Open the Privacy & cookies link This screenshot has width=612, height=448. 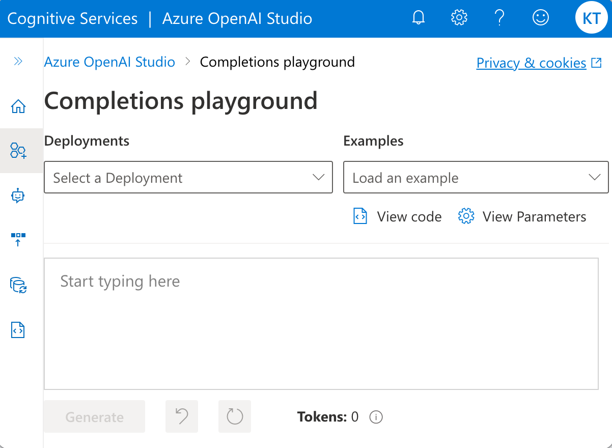(x=531, y=63)
